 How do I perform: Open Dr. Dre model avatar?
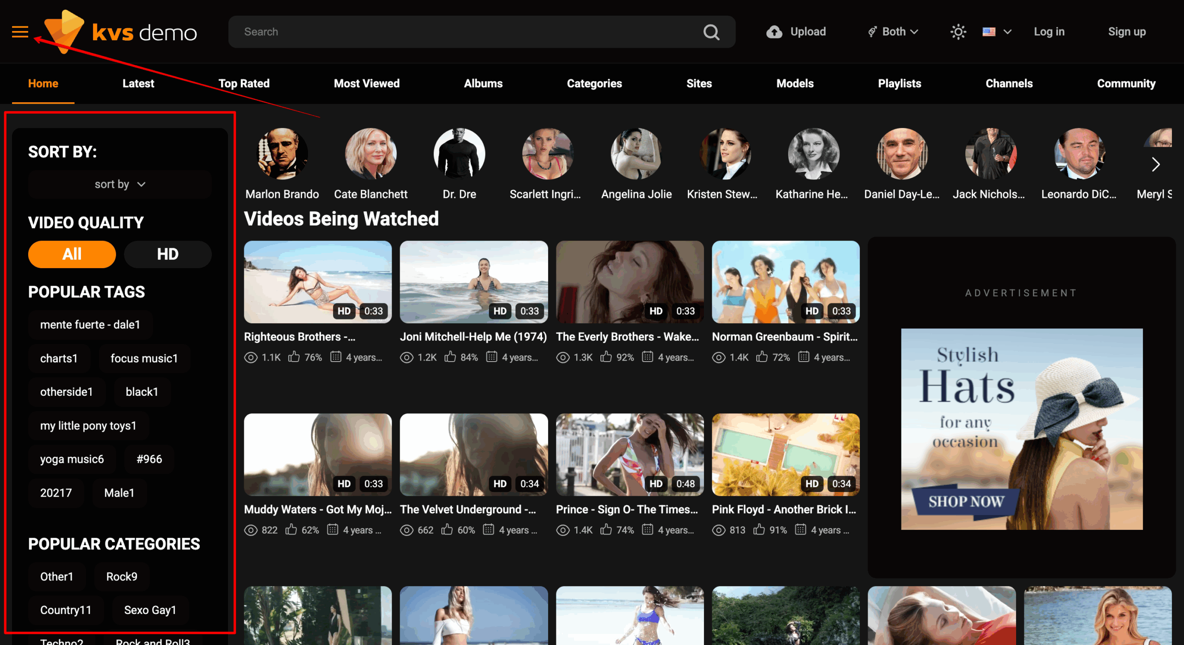point(459,154)
